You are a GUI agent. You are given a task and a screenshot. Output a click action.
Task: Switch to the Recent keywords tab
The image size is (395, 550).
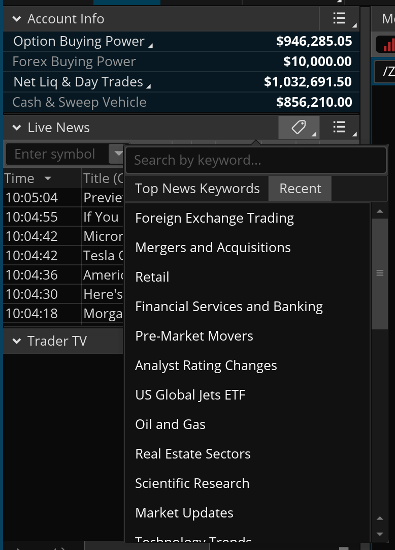click(300, 189)
